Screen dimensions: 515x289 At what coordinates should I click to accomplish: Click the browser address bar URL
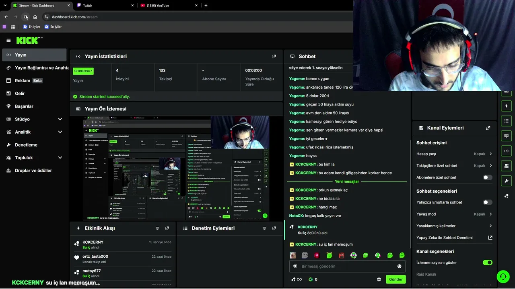tap(75, 17)
